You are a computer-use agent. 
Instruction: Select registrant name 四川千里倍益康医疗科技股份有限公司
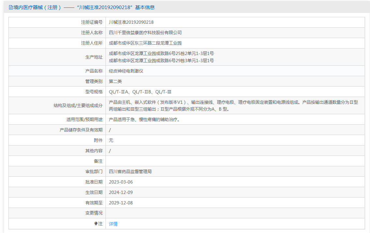145,33
